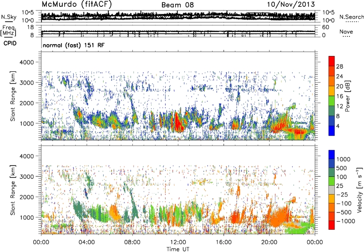
Task: Click the 'N.Search' legend label
Action: click(x=351, y=17)
